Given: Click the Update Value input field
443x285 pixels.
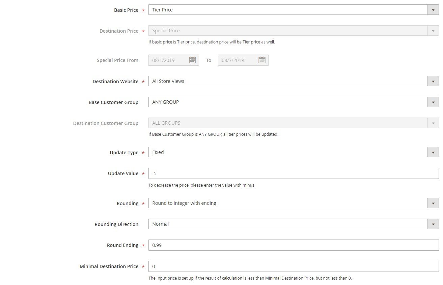Looking at the screenshot, I should tap(294, 173).
